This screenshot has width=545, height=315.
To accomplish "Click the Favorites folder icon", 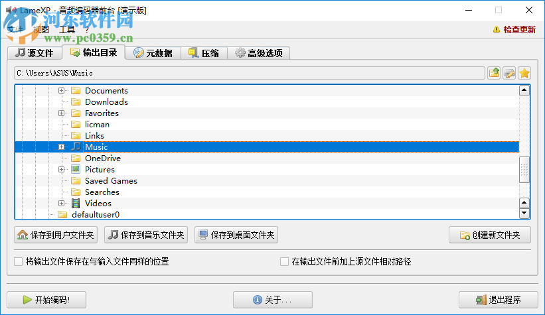I will pyautogui.click(x=76, y=113).
